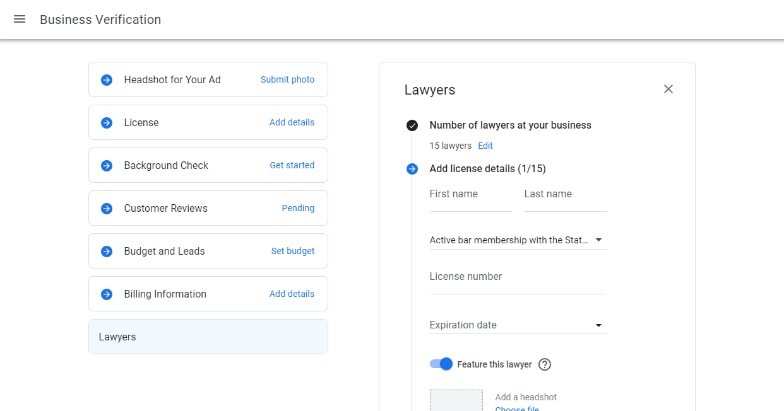Click Edit next to 15 lawyers
This screenshot has width=784, height=411.
[x=485, y=146]
